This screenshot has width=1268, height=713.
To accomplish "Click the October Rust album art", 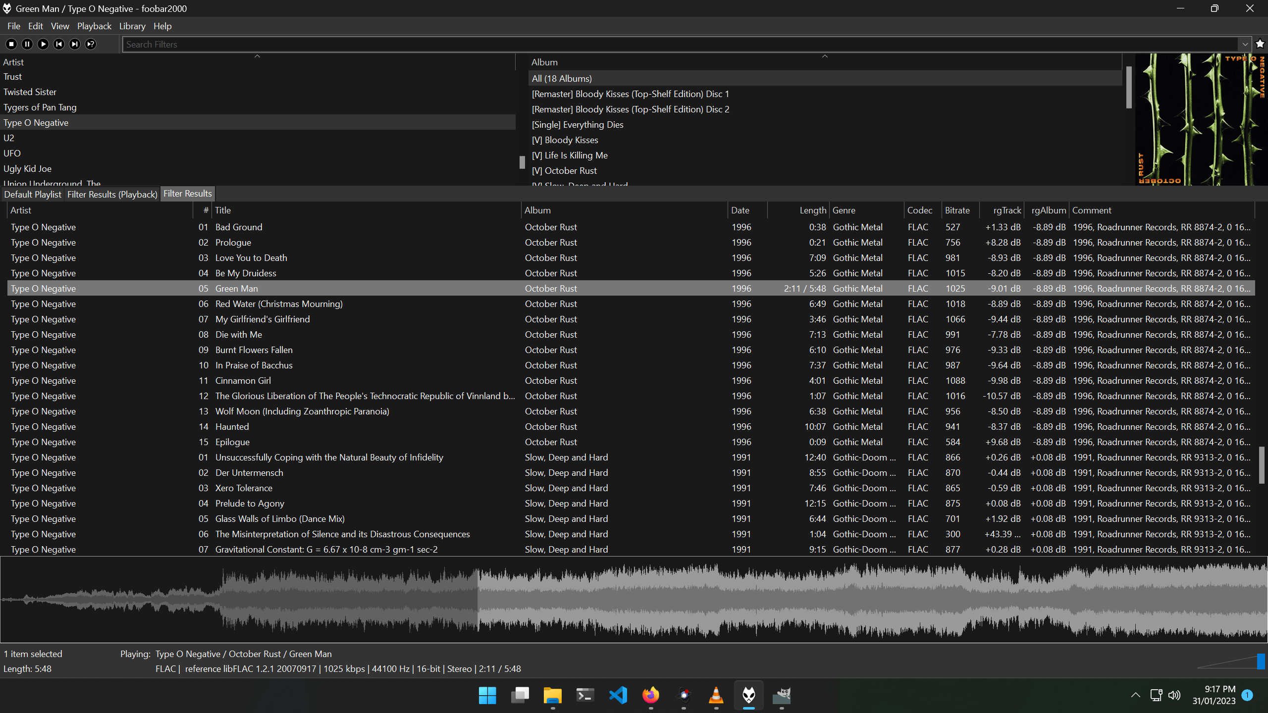I will 1201,119.
